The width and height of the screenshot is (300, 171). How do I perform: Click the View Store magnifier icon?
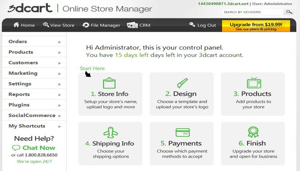point(46,25)
